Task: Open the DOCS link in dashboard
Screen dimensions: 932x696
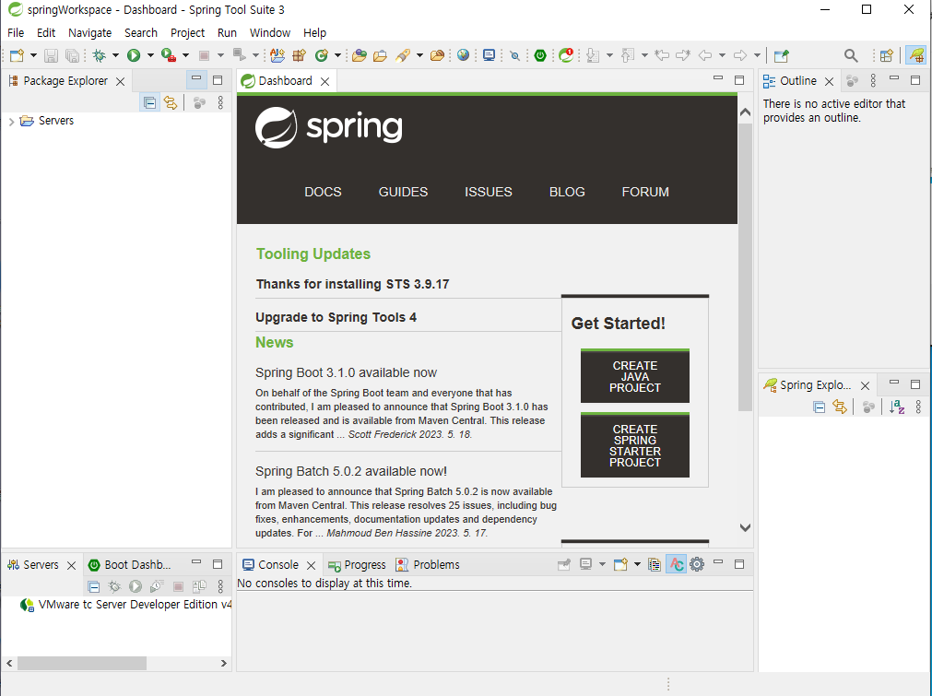Action: coord(323,192)
